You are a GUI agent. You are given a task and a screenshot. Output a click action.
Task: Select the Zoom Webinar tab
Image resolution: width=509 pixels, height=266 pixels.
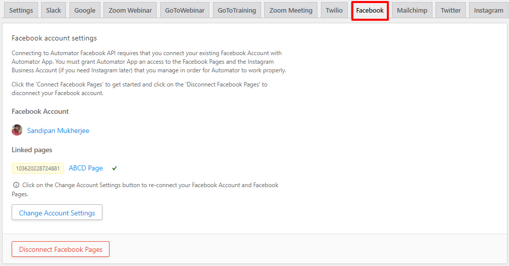(x=130, y=11)
